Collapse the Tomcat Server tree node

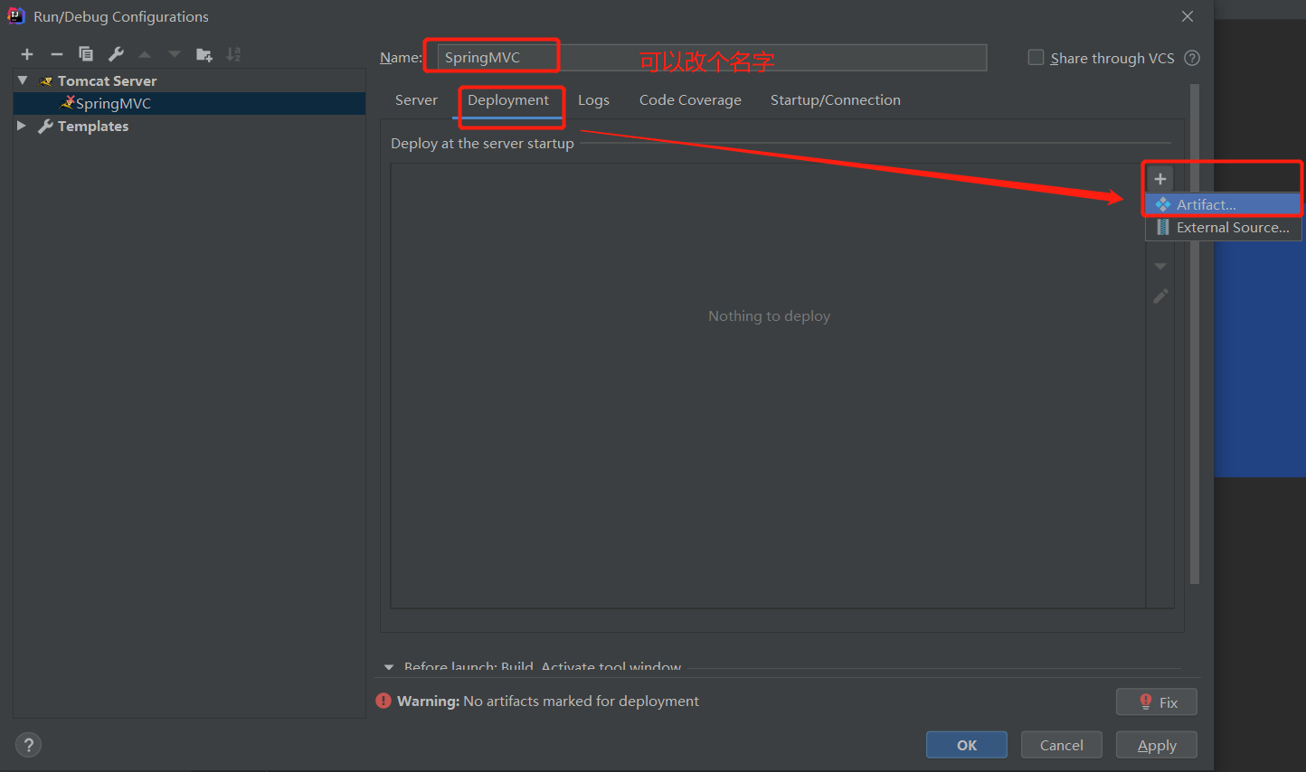(x=23, y=80)
